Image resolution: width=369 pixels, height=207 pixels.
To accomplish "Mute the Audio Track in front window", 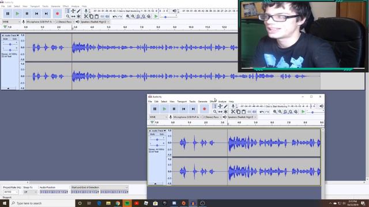I will click(x=152, y=134).
